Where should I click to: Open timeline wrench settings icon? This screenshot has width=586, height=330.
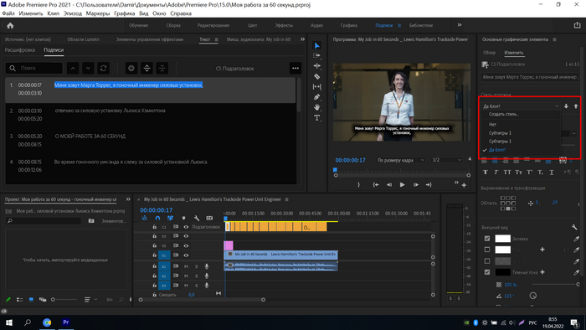click(x=197, y=219)
